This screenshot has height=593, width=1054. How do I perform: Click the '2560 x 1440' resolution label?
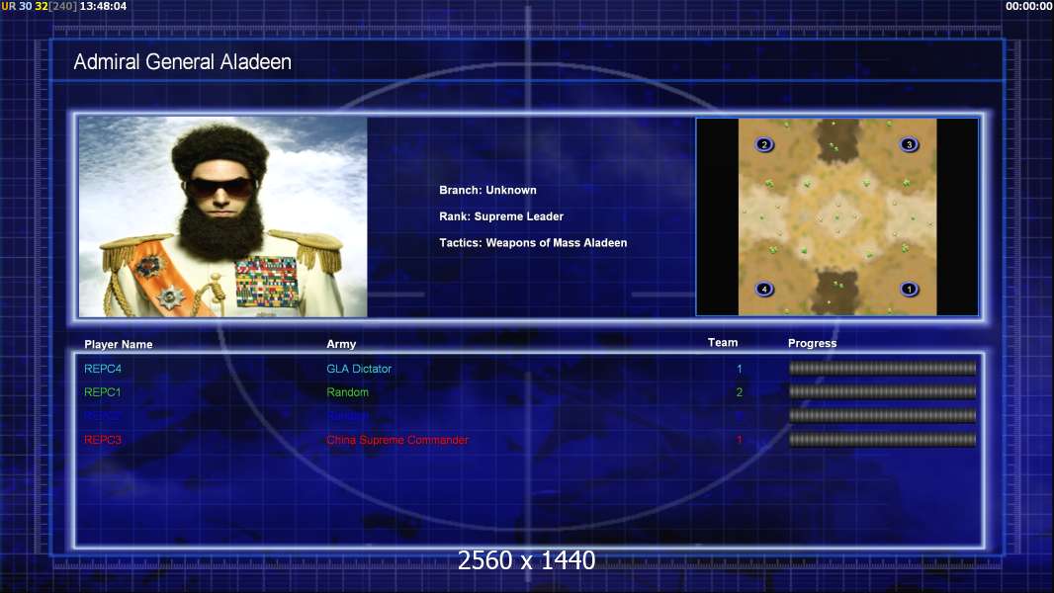coord(526,560)
